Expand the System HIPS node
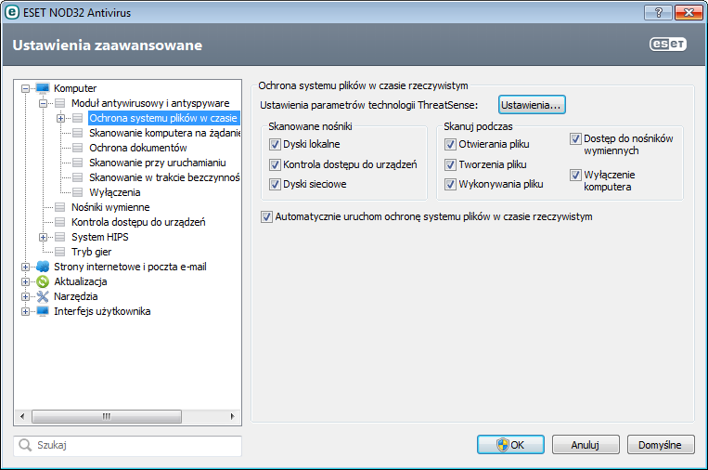Image resolution: width=708 pixels, height=470 pixels. click(44, 237)
